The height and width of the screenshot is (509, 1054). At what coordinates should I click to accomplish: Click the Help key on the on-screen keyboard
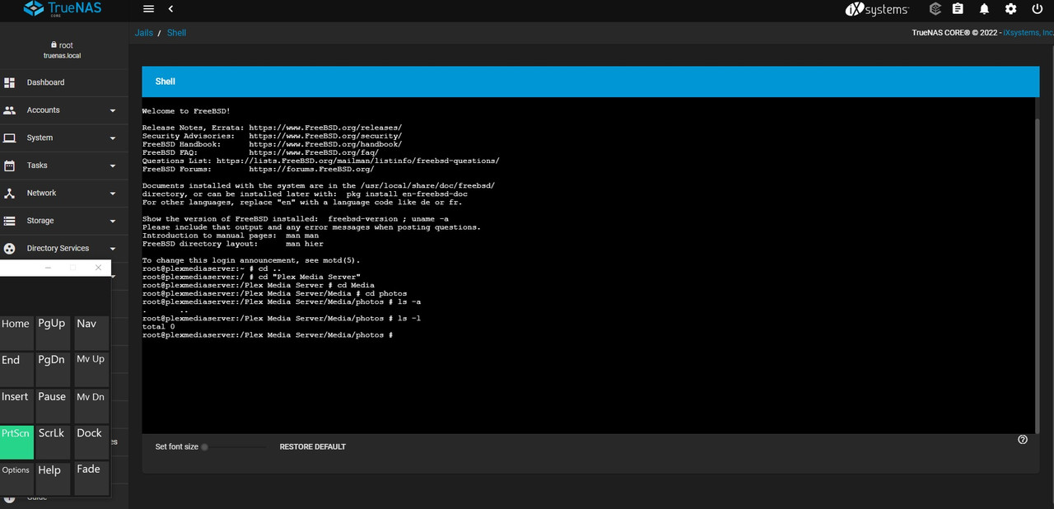[x=52, y=478]
